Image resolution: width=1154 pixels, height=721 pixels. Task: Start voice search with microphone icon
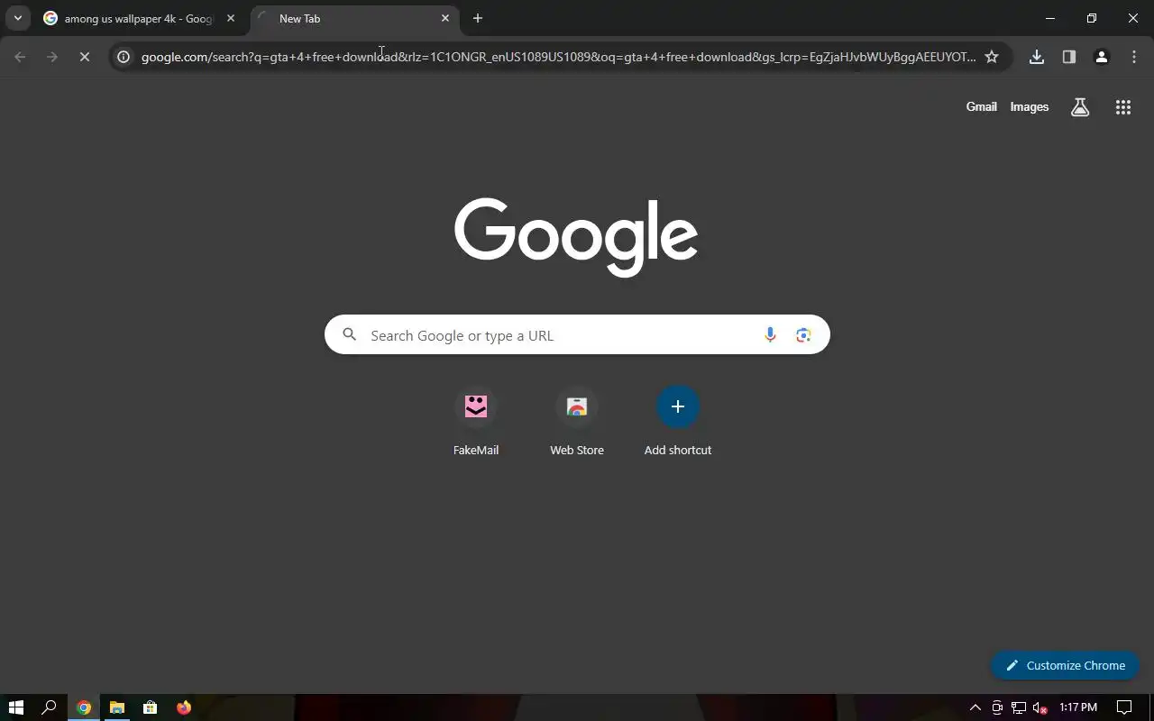[770, 335]
